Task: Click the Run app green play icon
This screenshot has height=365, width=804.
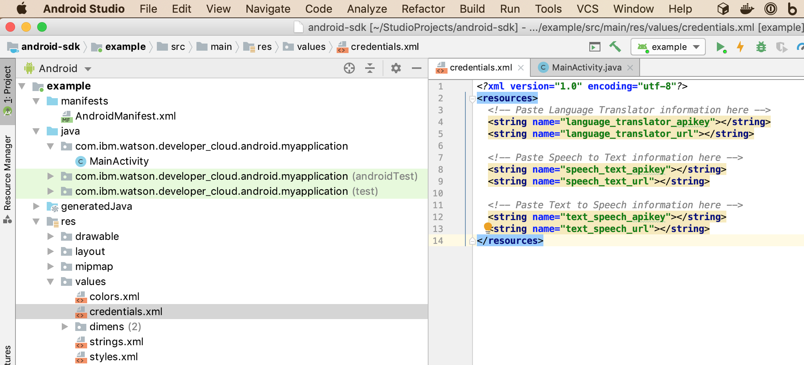Action: (721, 47)
